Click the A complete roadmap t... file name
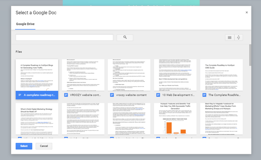 (39, 95)
